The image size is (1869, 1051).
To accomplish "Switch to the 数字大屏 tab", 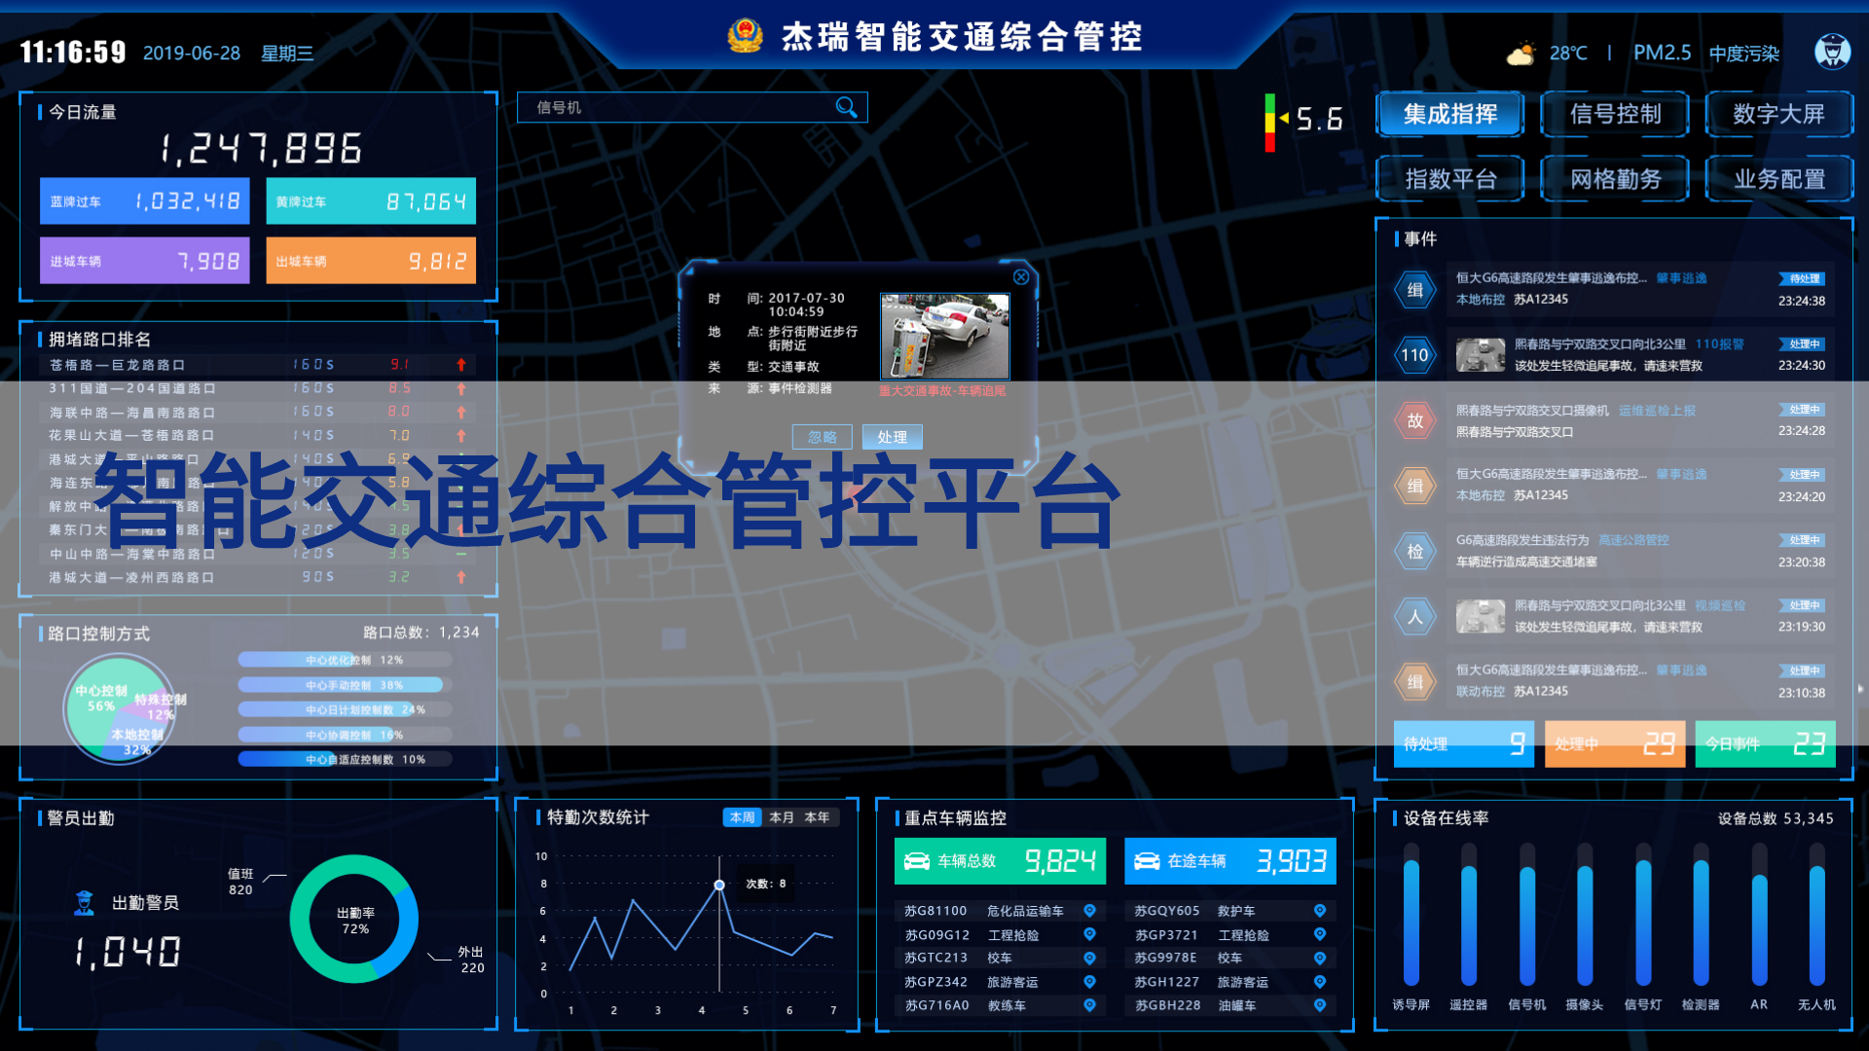I will click(x=1778, y=115).
